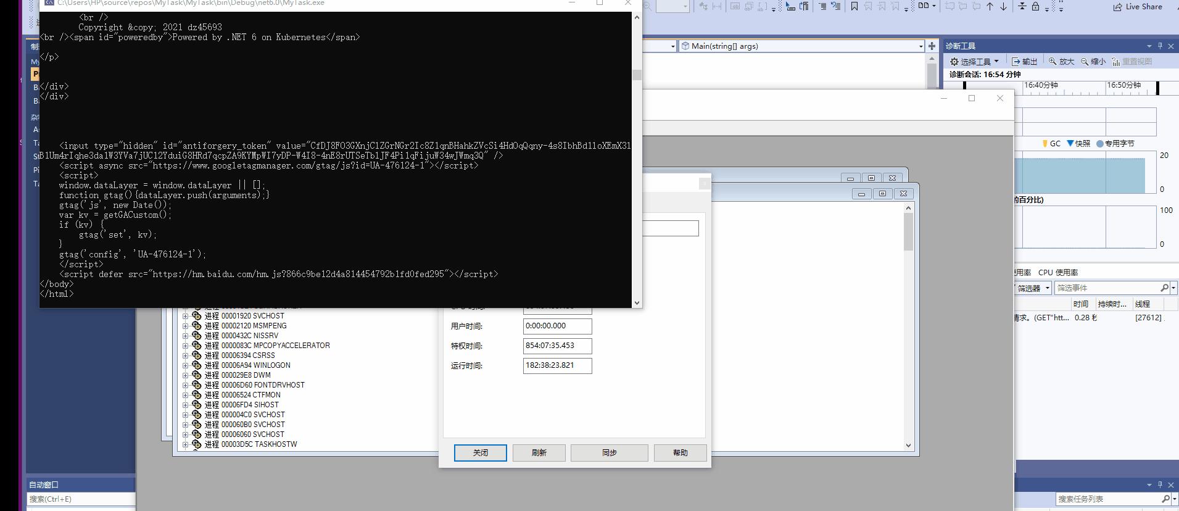1179x511 pixels.
Task: Click the gear icon of 00006D60 FONTDRVHOST
Action: 197,385
